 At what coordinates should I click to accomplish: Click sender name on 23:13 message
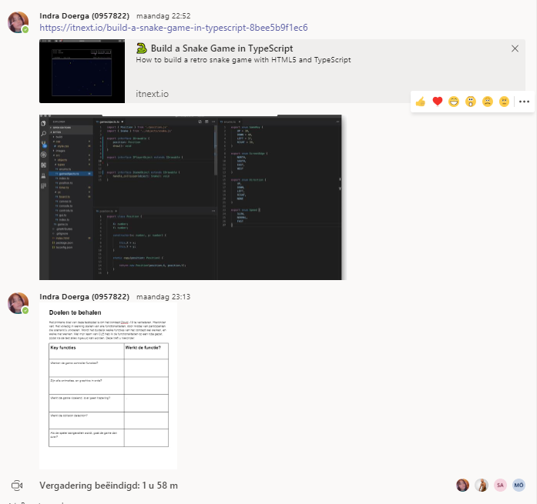pos(84,296)
